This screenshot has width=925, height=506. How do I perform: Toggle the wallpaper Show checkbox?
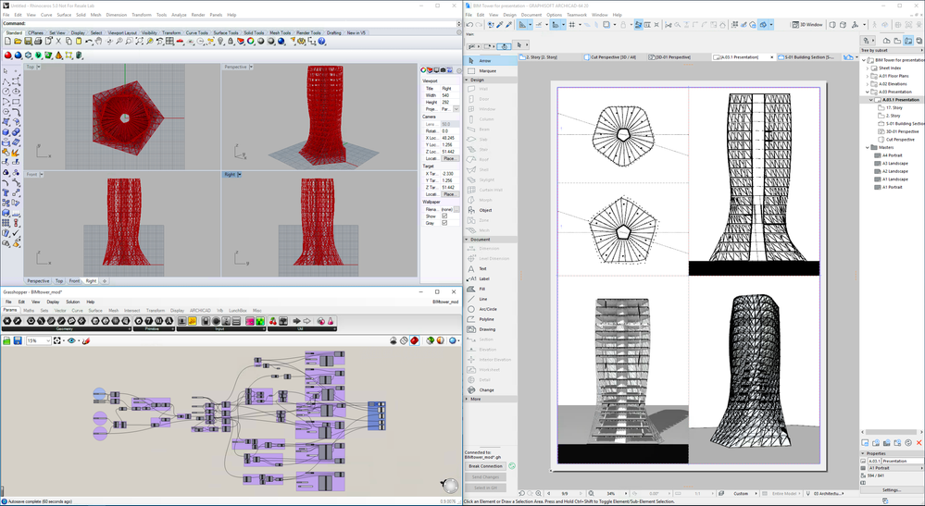tap(444, 216)
